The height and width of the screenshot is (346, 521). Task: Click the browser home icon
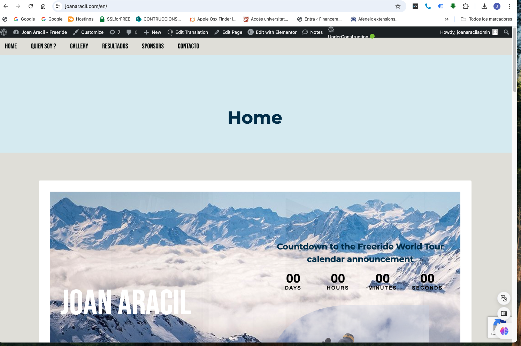(x=43, y=6)
